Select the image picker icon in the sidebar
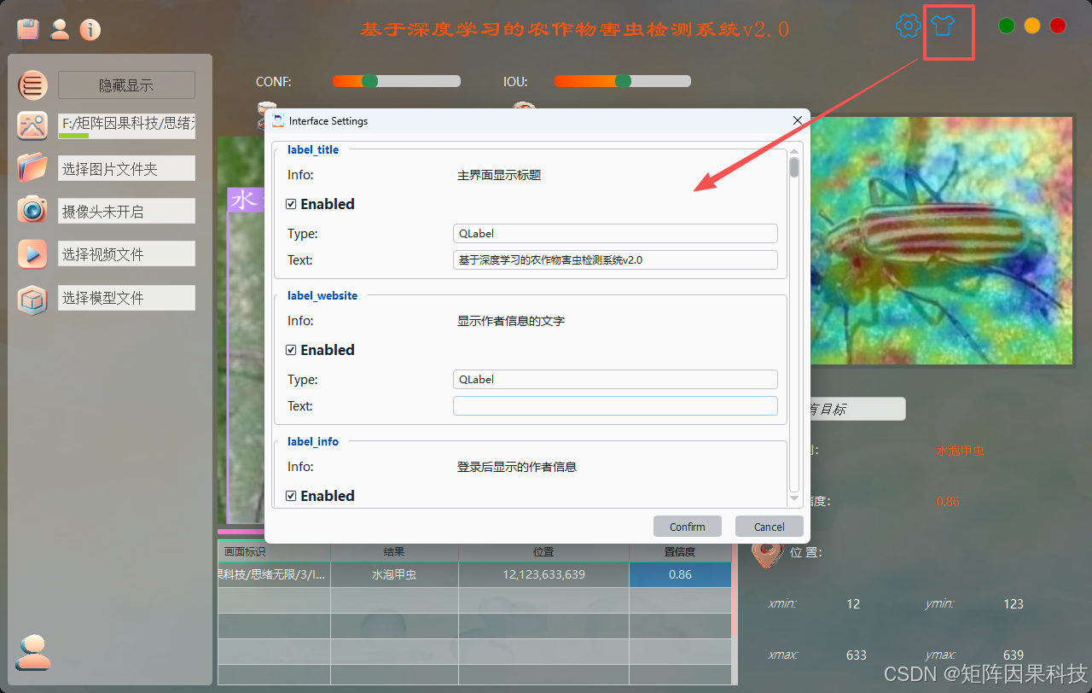This screenshot has height=693, width=1092. (x=32, y=125)
